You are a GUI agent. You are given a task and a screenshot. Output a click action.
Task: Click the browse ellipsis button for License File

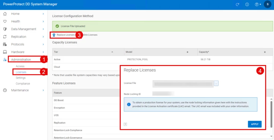pyautogui.click(x=216, y=83)
